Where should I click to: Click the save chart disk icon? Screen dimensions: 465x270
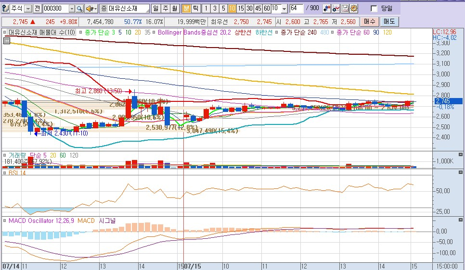pyautogui.click(x=345, y=9)
